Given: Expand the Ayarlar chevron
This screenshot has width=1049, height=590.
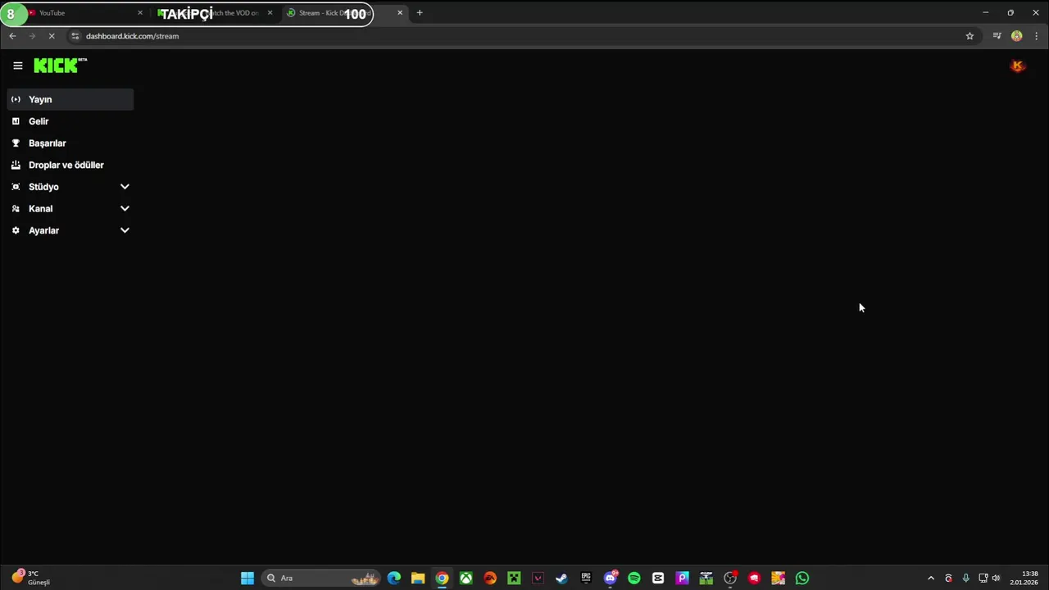Looking at the screenshot, I should pos(125,230).
